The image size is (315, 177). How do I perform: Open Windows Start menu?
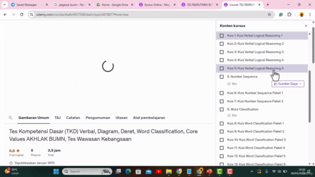coord(56,172)
